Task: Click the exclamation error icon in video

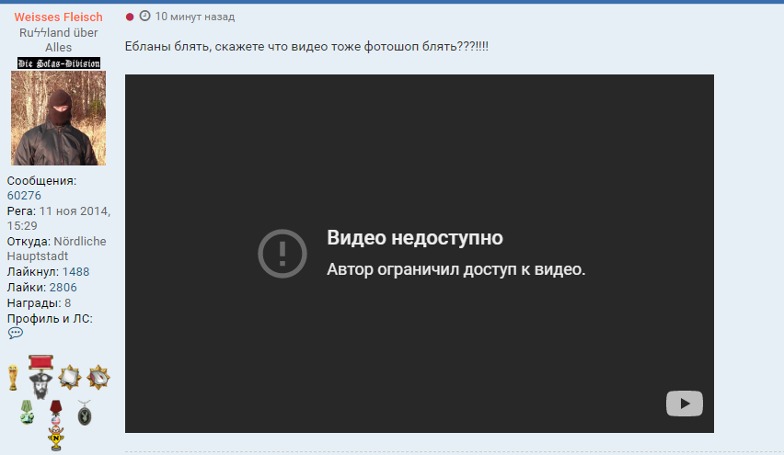Action: (282, 254)
